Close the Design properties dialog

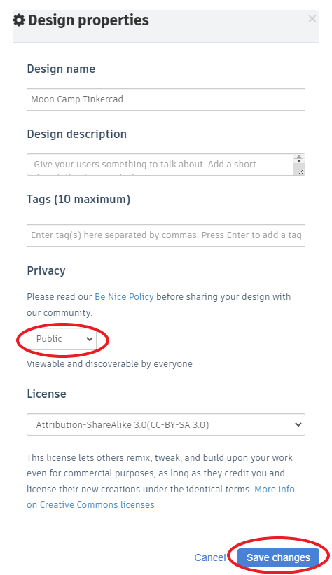coord(312,18)
